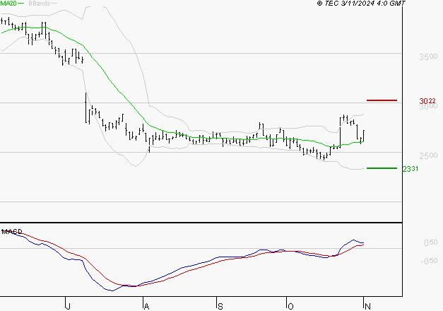Image resolution: width=443 pixels, height=311 pixels.
Task: Click the MA20 legend label
Action: click(x=8, y=4)
